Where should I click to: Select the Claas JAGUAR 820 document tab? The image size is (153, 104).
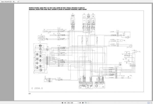[x=9, y=2]
